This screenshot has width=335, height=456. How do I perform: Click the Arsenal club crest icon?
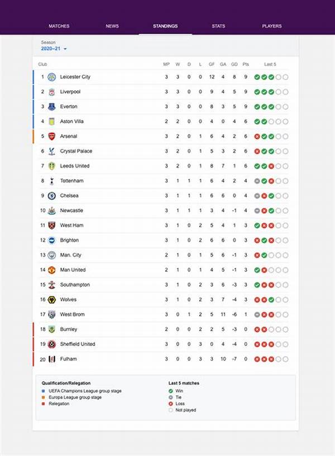point(51,136)
